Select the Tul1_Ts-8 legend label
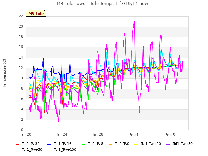 96,144
